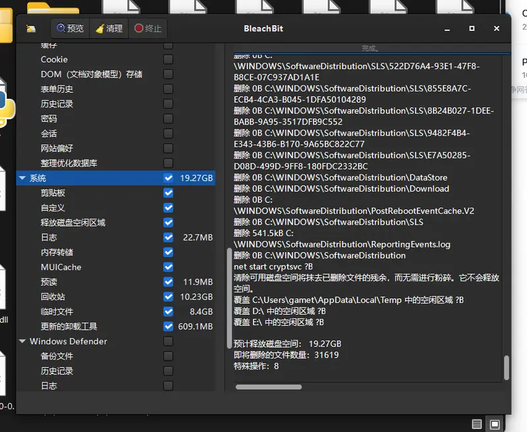Toggle the DOM 存储 checkbox
Image resolution: width=527 pixels, height=432 pixels.
(x=169, y=74)
